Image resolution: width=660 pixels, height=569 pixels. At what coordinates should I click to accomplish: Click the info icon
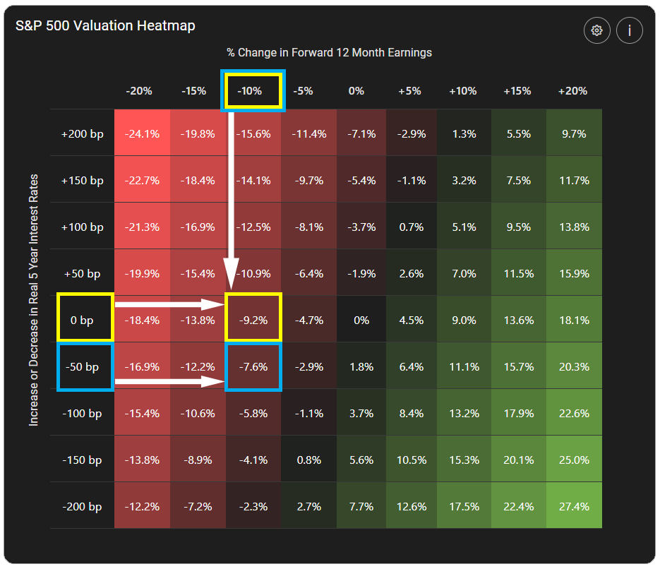point(629,30)
